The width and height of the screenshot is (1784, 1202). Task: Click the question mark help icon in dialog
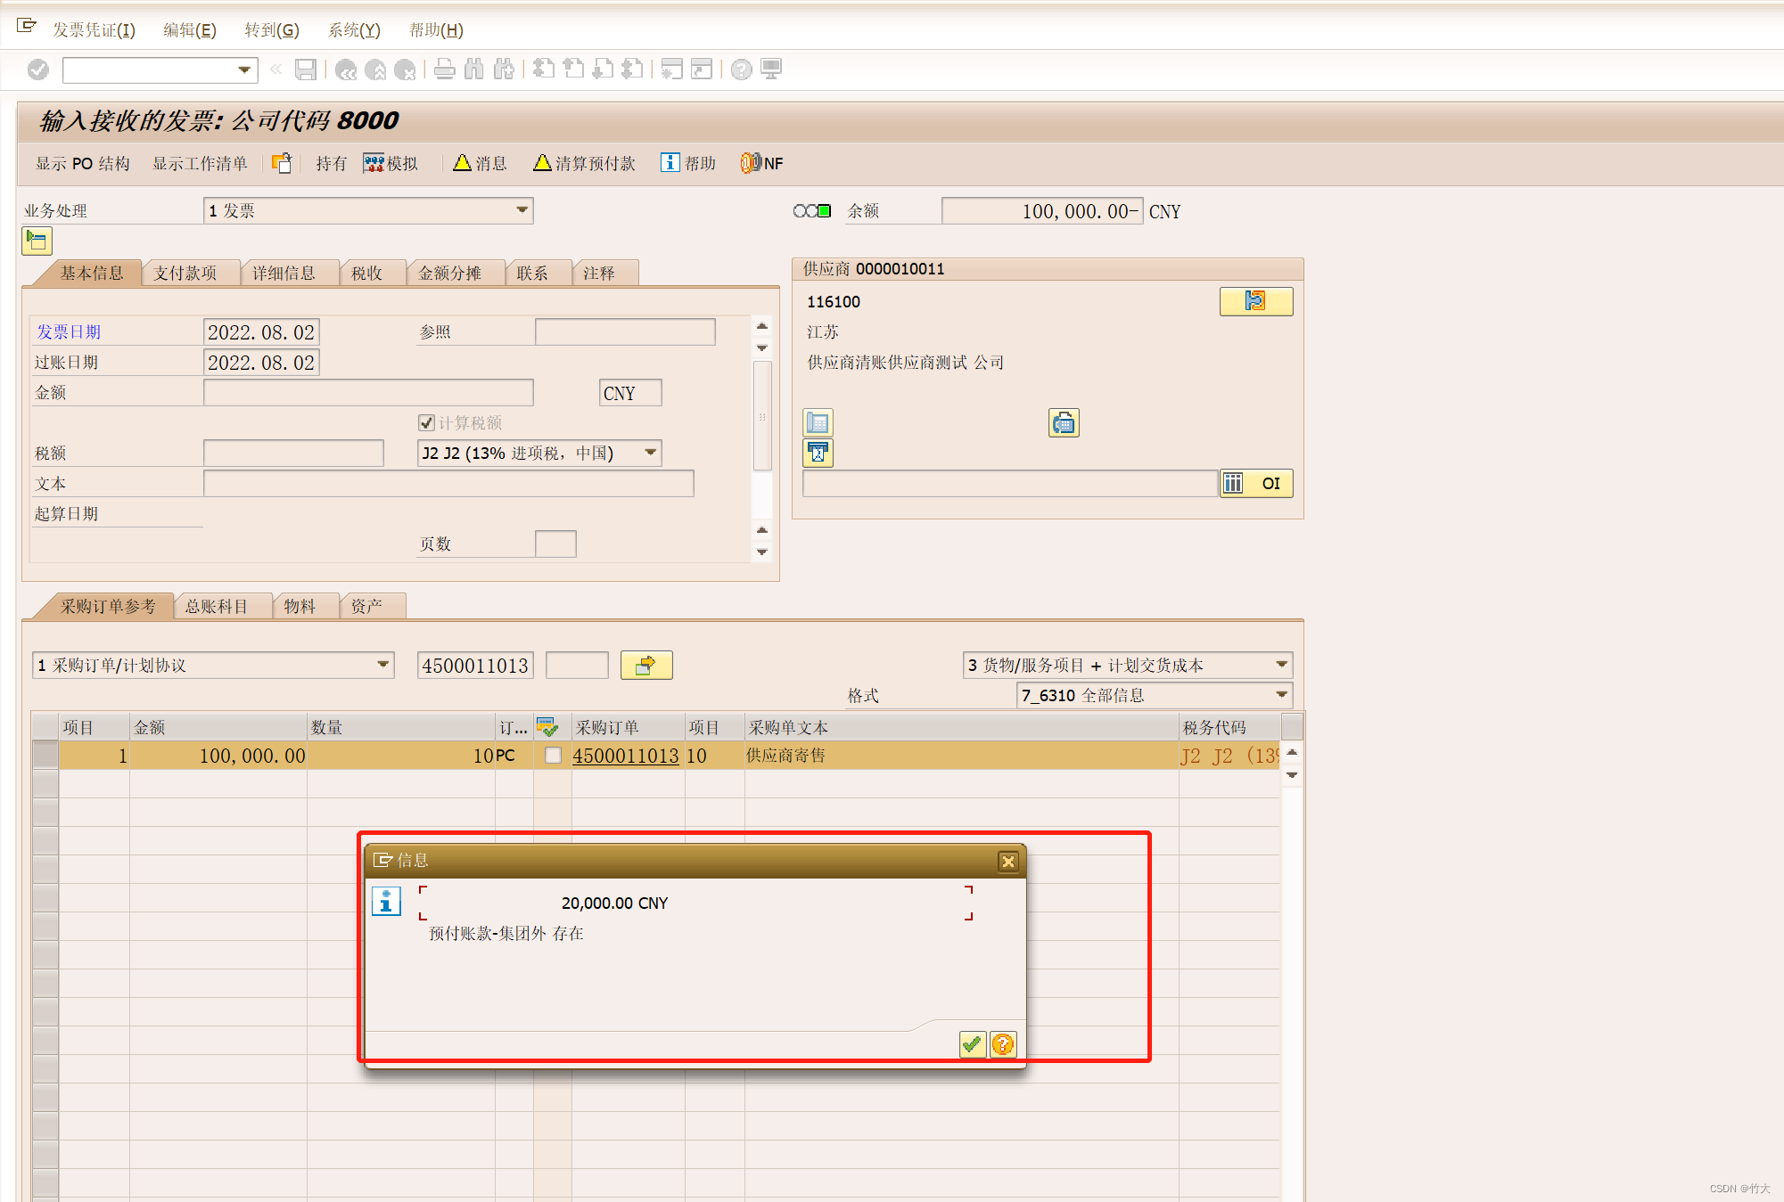point(1003,1043)
